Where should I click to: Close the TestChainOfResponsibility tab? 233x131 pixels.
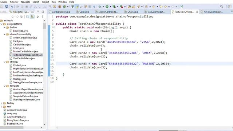pyautogui.click(x=197, y=12)
